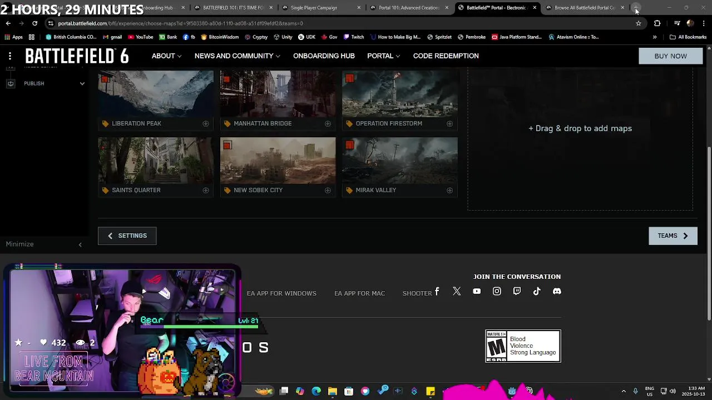Expand the PORTAL dropdown menu

coord(383,56)
